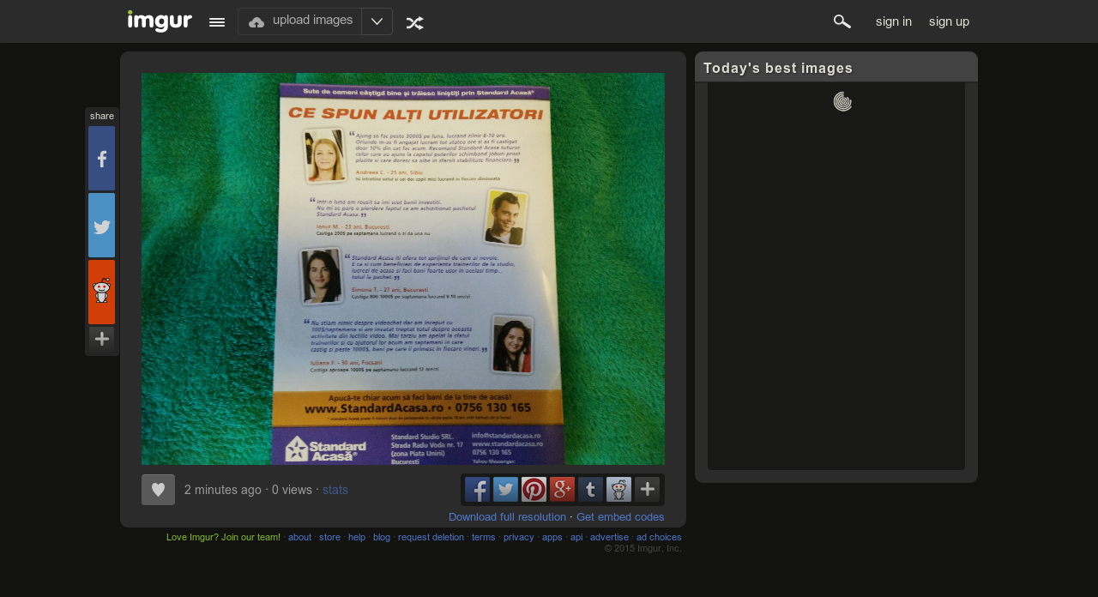Click Google Plus icon below image
This screenshot has width=1098, height=597.
coord(563,490)
